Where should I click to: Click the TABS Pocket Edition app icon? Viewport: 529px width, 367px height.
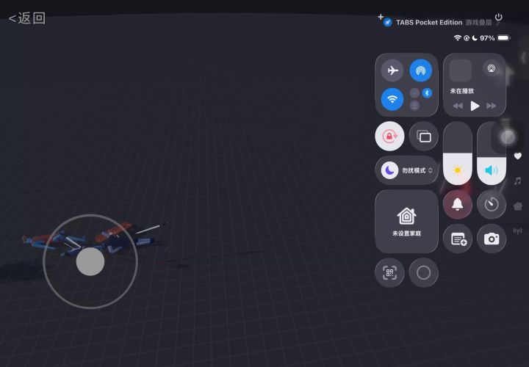(x=388, y=23)
